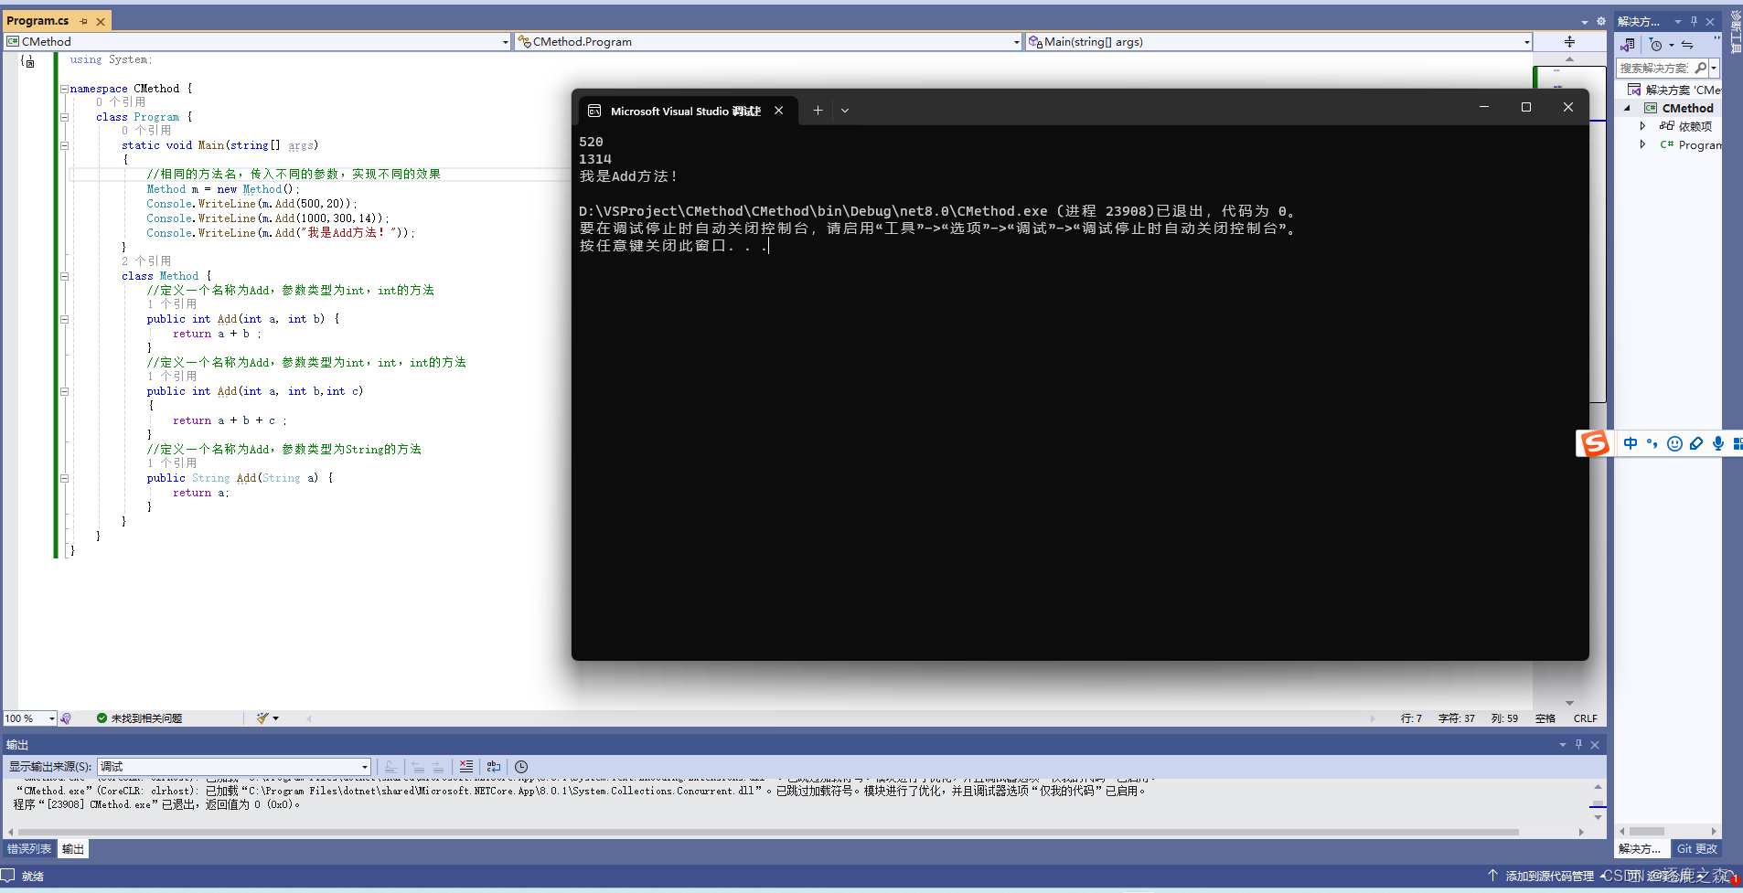Split the editor with the splitter icon
Screen dimensions: 1743x893
[1569, 42]
